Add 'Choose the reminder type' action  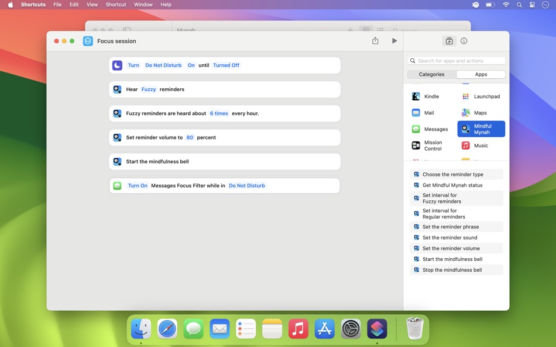[x=457, y=174]
